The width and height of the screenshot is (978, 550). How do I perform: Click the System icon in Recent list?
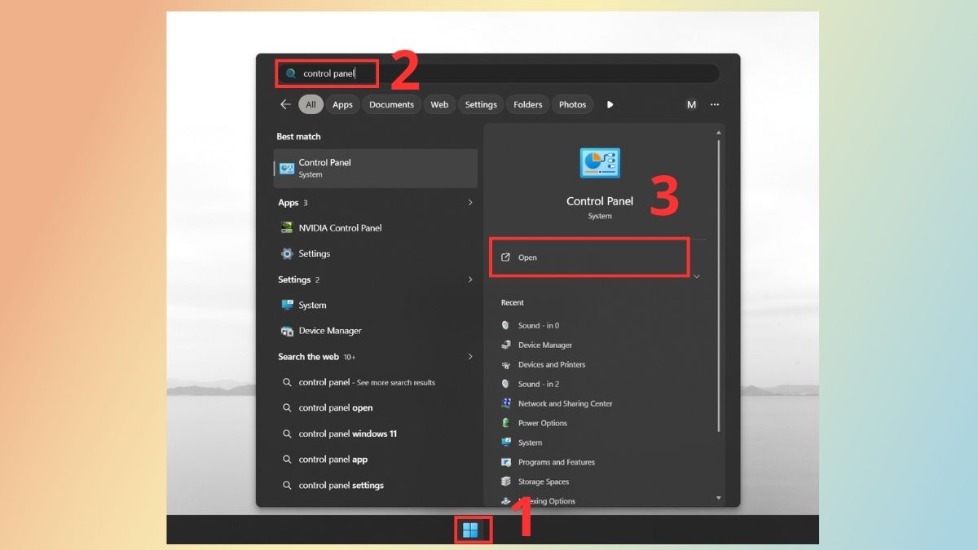pos(505,442)
